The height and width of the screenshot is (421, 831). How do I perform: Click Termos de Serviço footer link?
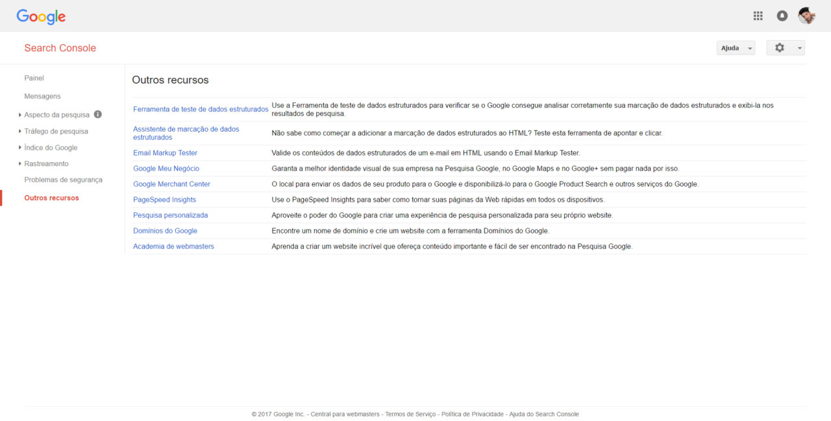click(410, 414)
